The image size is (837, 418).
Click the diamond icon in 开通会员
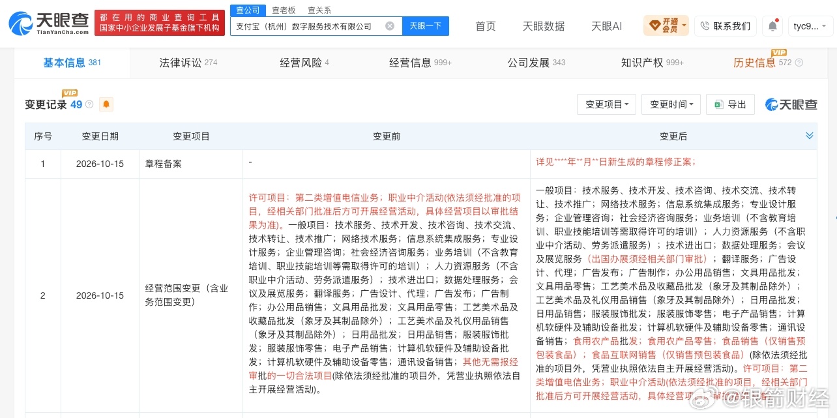pos(654,26)
